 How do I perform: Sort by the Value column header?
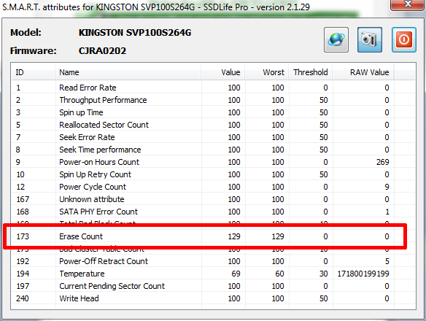[222, 72]
